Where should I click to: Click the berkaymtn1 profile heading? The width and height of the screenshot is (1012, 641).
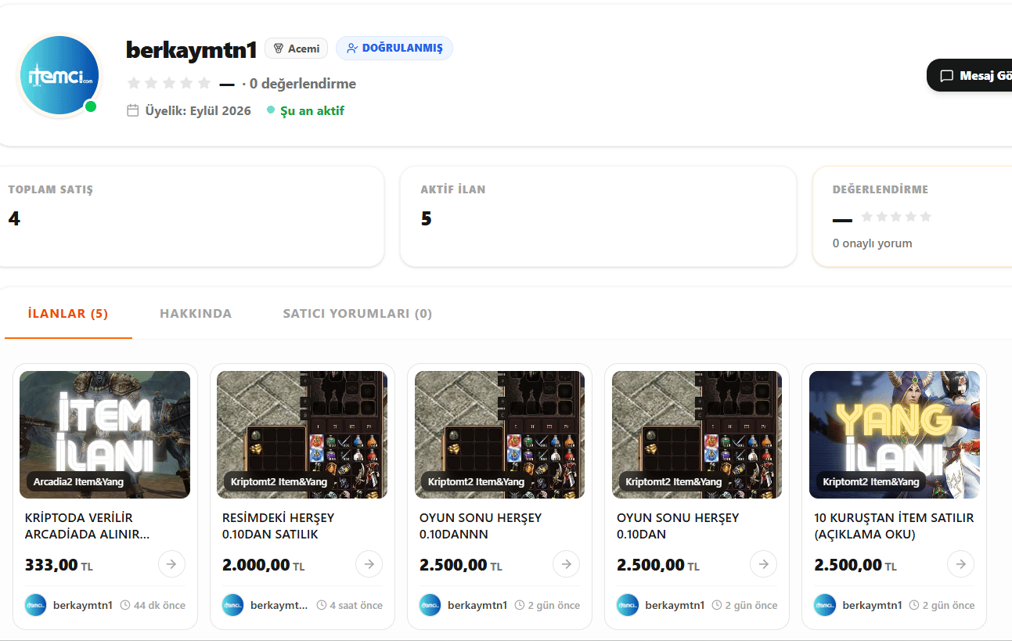tap(191, 49)
